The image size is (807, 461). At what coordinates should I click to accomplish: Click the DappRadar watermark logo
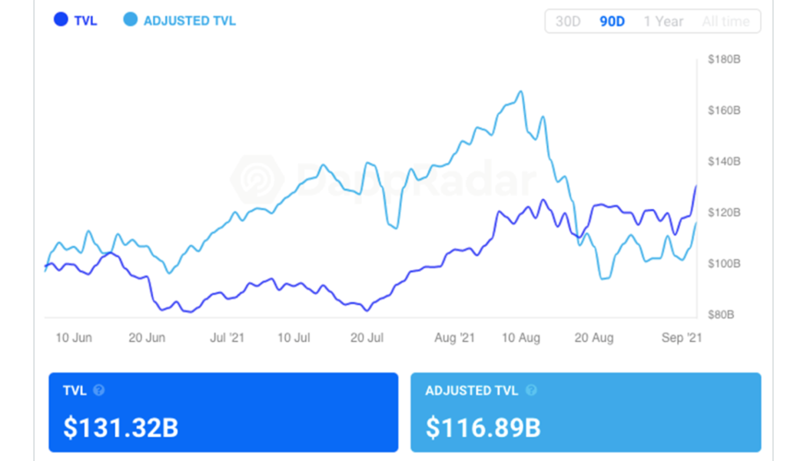(x=384, y=181)
